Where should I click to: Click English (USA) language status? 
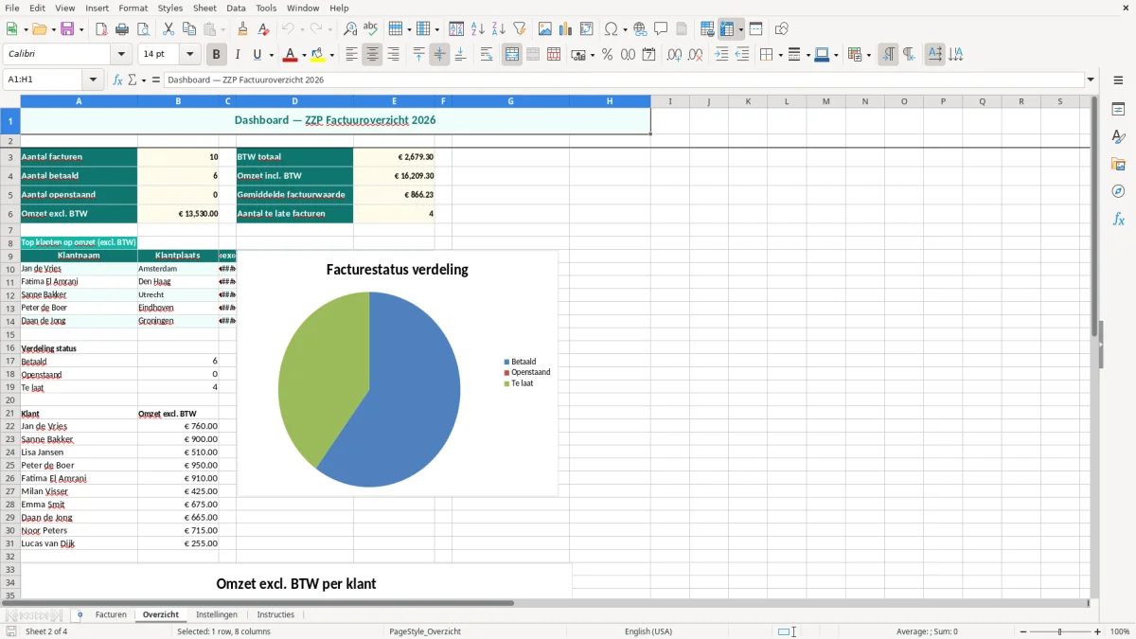coord(648,631)
